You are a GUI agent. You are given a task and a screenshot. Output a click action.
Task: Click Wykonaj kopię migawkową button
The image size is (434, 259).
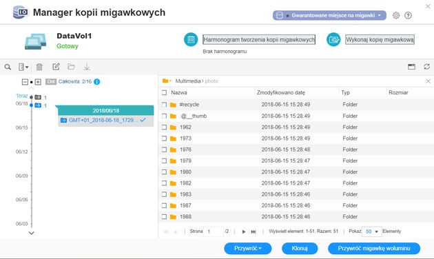(380, 39)
